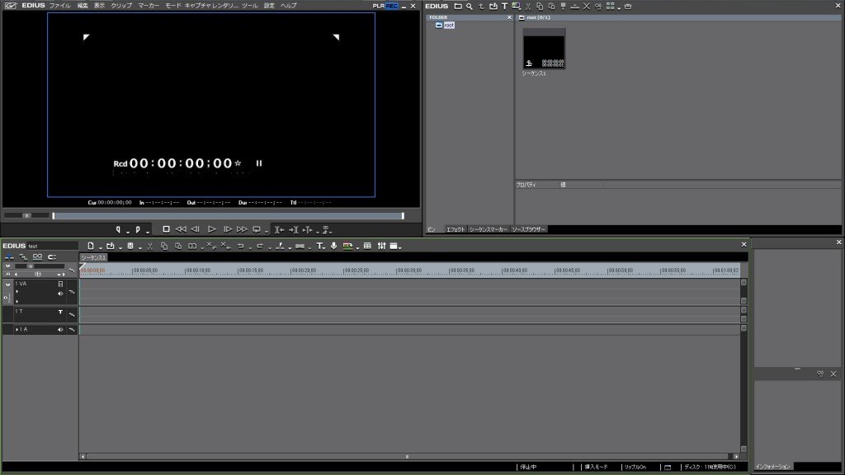
Task: Select the シーケンスマーカー tab
Action: [489, 229]
